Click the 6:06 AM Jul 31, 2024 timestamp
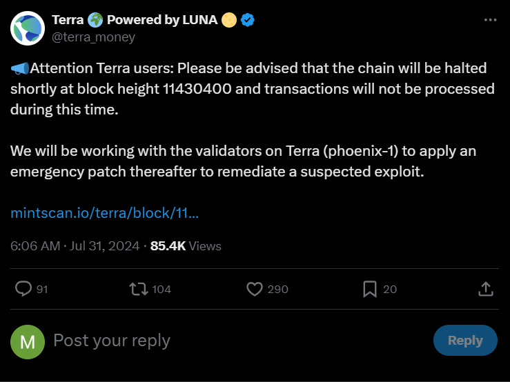510x382 pixels. [x=75, y=246]
